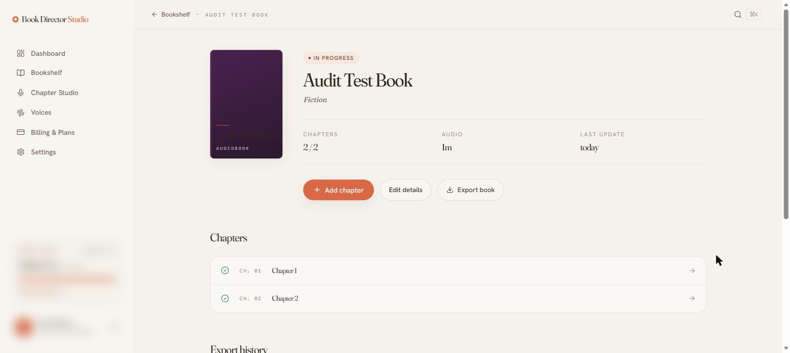This screenshot has width=790, height=353.
Task: Click the download icon in Export book
Action: [x=450, y=190]
